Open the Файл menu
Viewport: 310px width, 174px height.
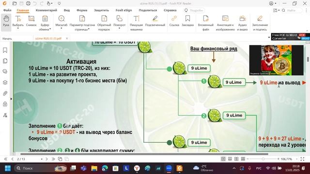tap(7, 10)
